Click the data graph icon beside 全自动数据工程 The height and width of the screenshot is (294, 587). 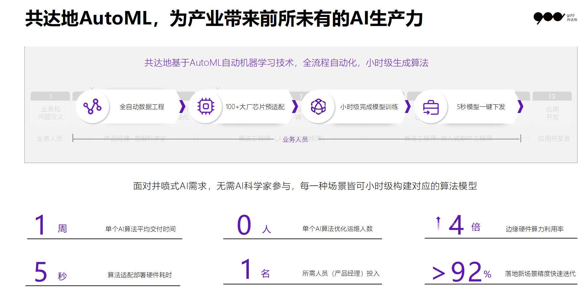(92, 107)
